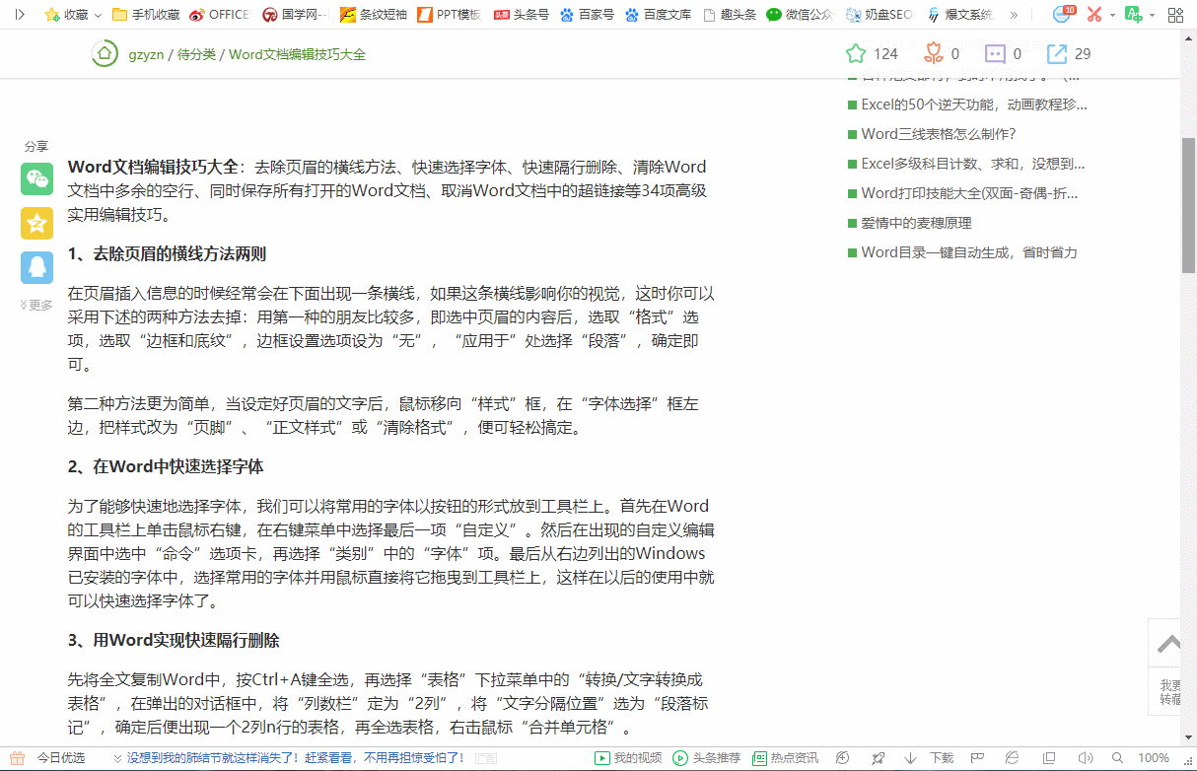The height and width of the screenshot is (771, 1197).
Task: Open 热点资讯 in the status bar
Action: click(x=785, y=758)
